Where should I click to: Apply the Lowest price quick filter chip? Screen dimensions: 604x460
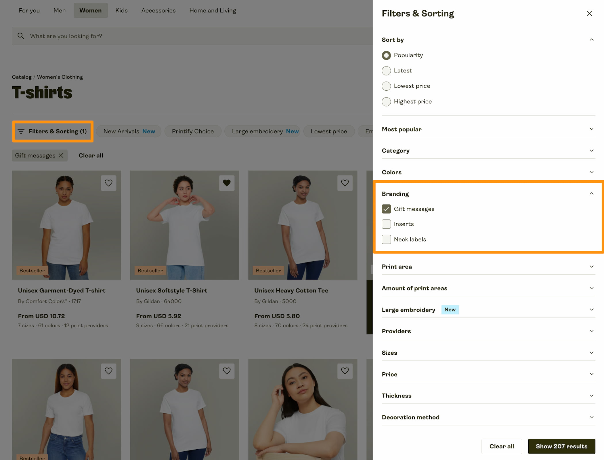tap(329, 131)
